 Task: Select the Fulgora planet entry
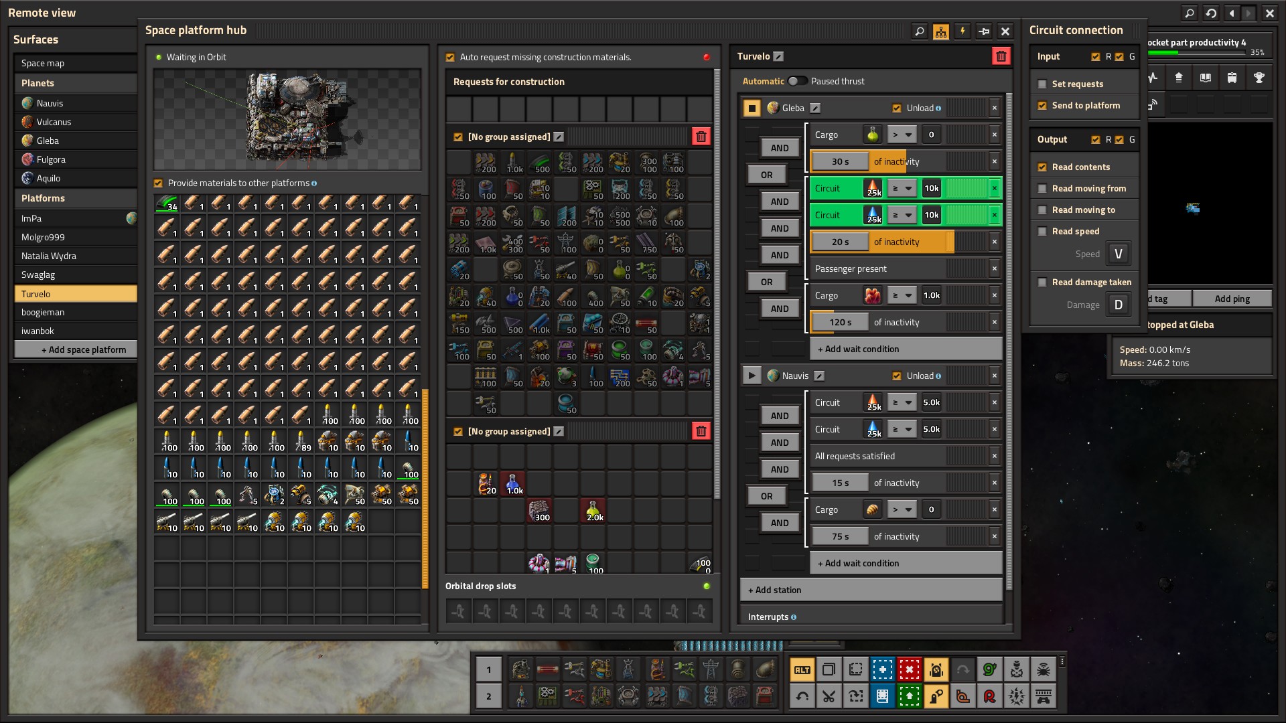click(x=76, y=159)
